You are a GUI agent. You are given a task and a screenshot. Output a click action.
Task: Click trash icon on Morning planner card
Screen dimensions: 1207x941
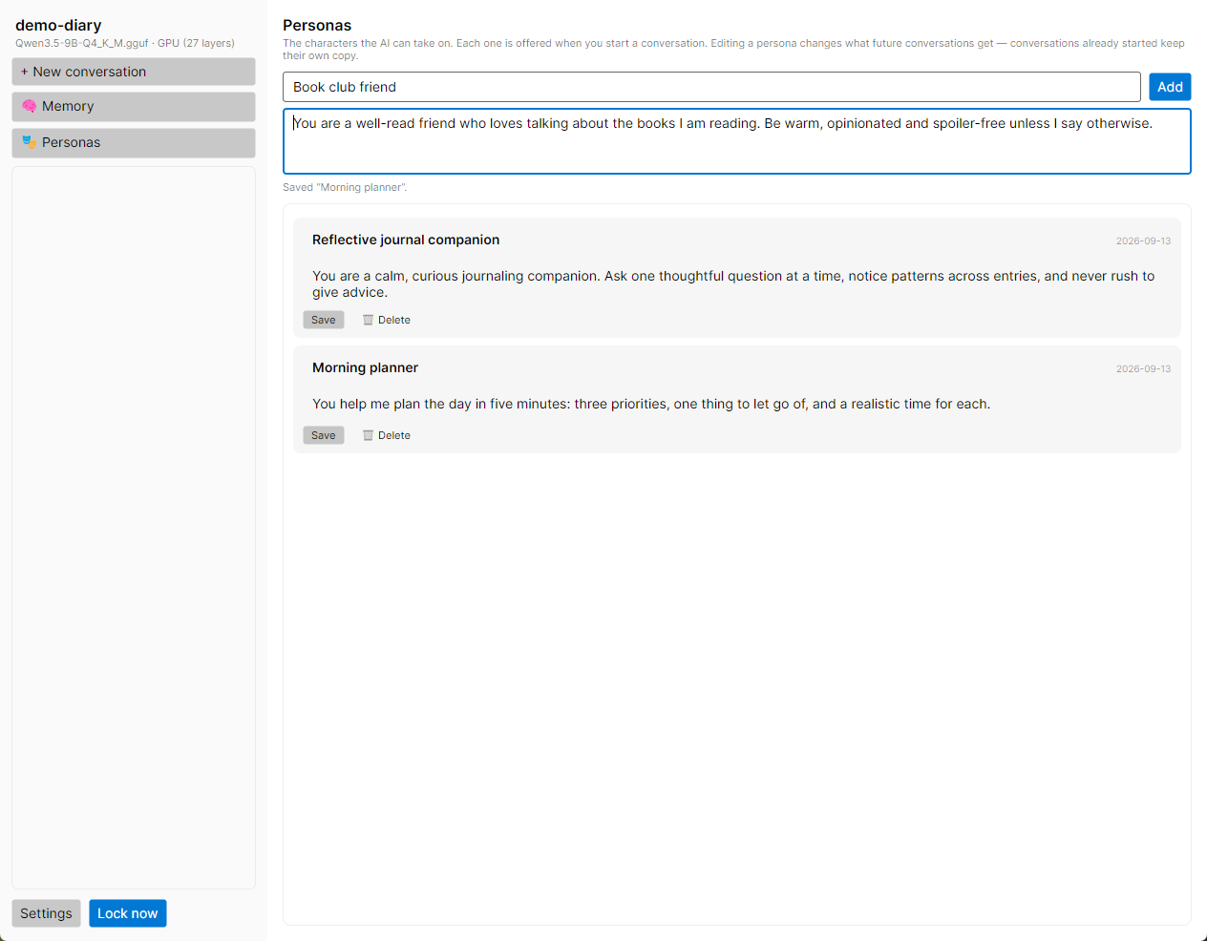[x=368, y=435]
